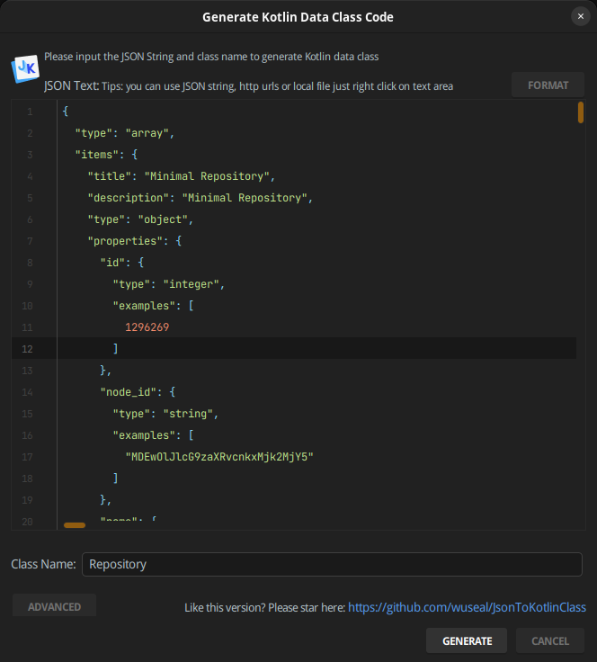Open the ADVANCED settings
This screenshot has height=662, width=597.
pos(54,606)
